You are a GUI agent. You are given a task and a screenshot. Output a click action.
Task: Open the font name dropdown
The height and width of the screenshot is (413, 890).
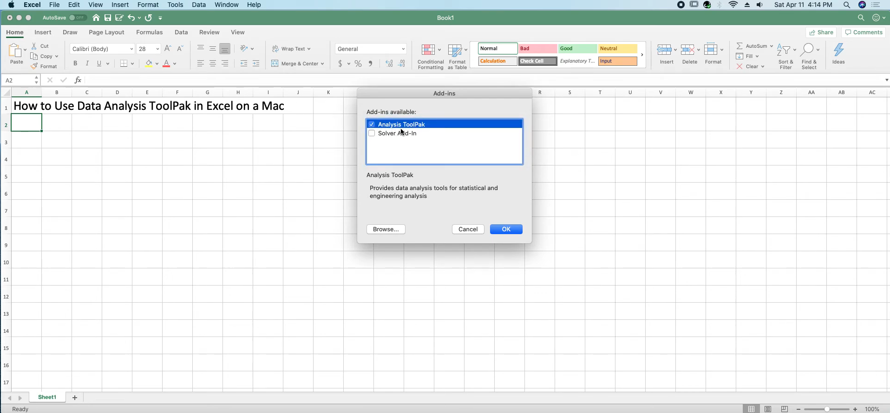coord(131,49)
